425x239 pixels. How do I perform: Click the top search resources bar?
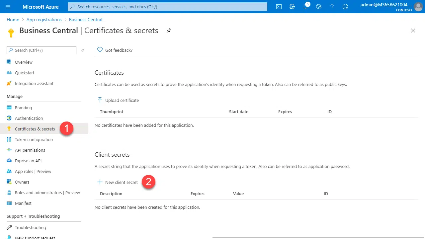[x=167, y=7]
